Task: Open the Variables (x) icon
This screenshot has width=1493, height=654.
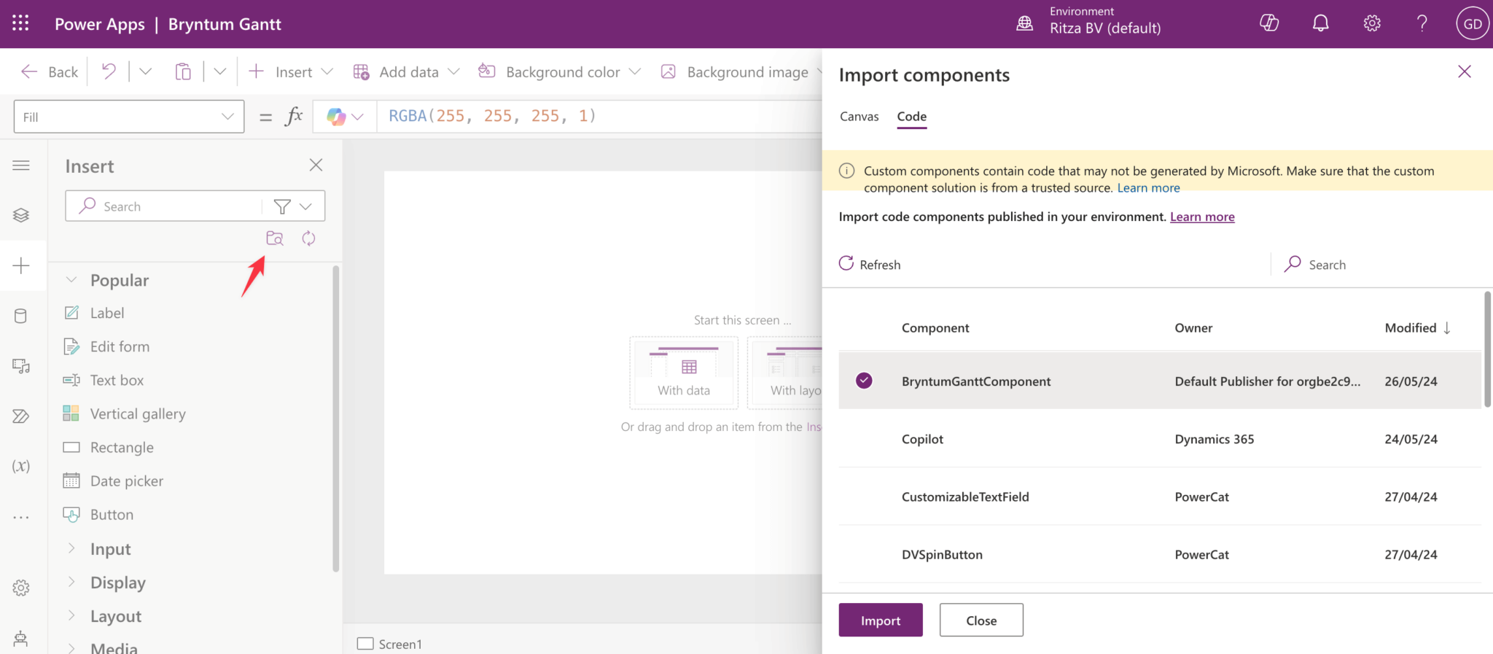Action: click(21, 466)
